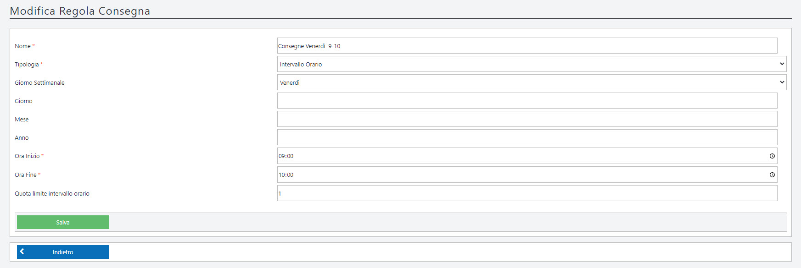Click the 09:00 start time value
The height and width of the screenshot is (268, 801).
[x=286, y=156]
